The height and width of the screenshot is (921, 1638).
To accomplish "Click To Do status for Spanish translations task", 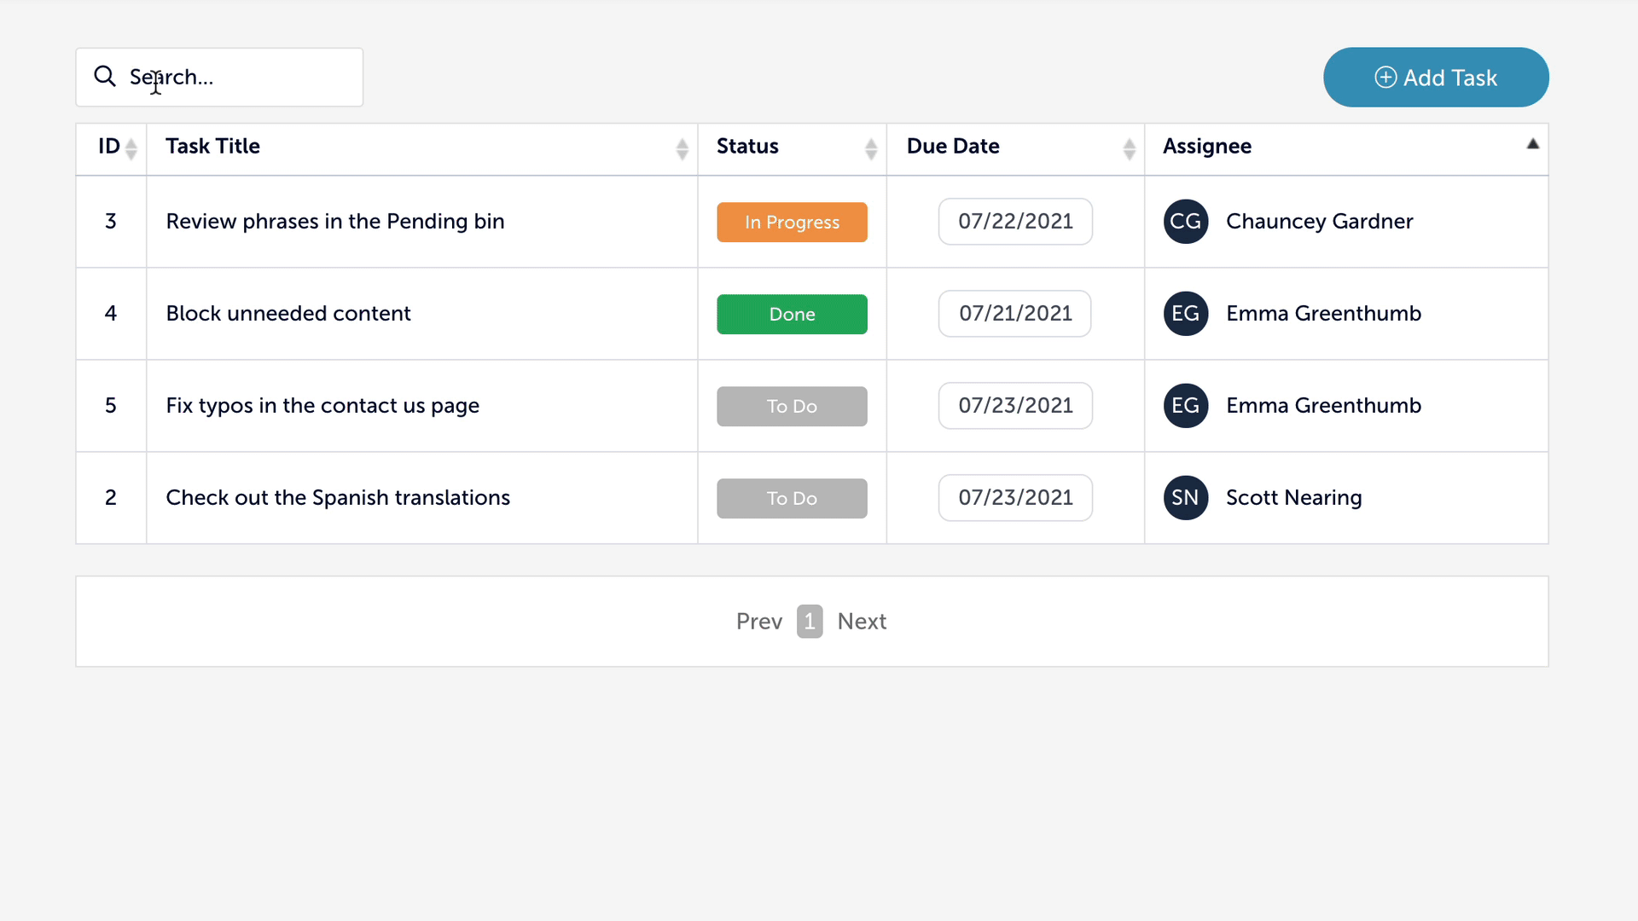I will (792, 499).
